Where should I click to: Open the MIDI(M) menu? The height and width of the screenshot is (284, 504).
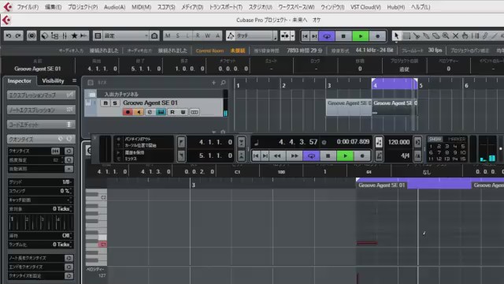[x=141, y=7]
